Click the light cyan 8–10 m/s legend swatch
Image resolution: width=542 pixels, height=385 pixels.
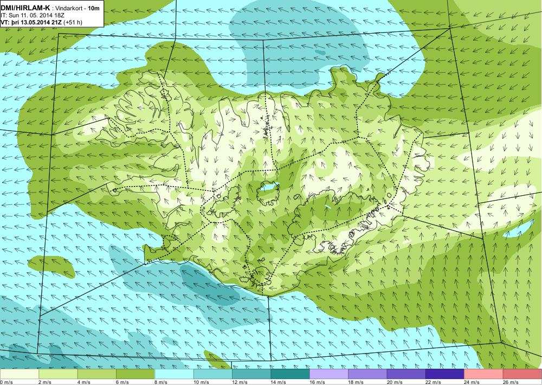click(x=174, y=374)
